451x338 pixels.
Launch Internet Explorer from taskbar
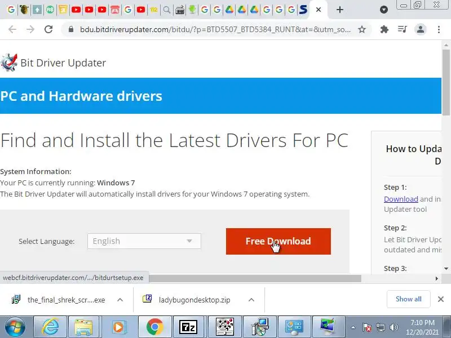point(50,327)
